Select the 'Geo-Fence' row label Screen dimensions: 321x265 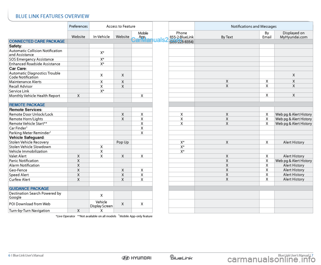tap(18, 170)
